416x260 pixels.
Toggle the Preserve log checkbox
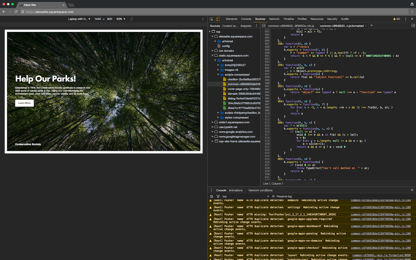[274, 196]
